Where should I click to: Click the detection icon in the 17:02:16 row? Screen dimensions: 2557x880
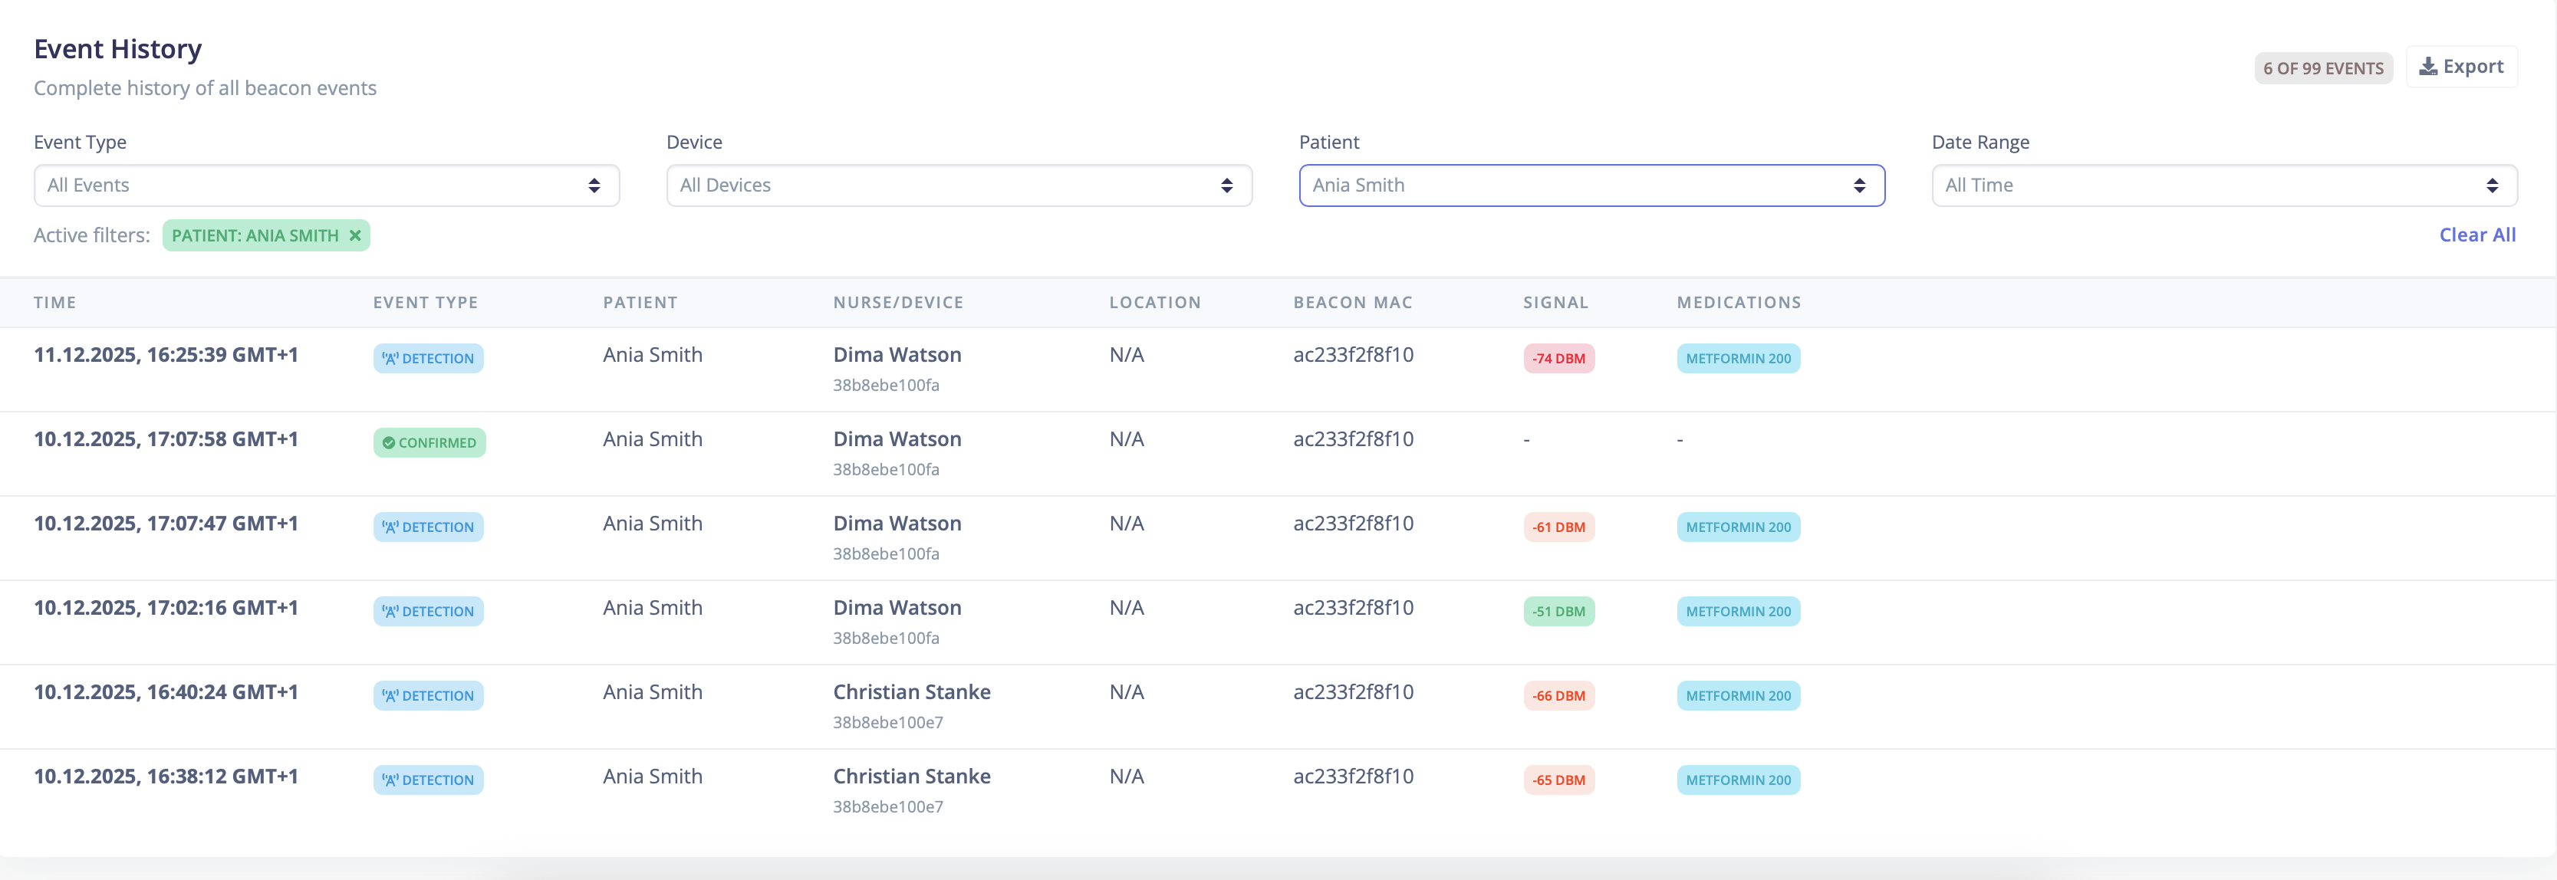[390, 611]
